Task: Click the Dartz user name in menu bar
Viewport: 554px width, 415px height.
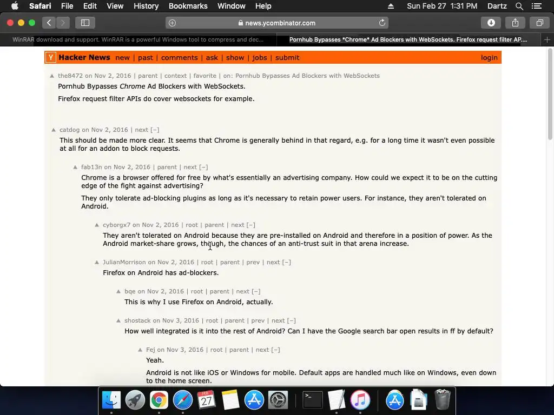Action: (x=497, y=6)
